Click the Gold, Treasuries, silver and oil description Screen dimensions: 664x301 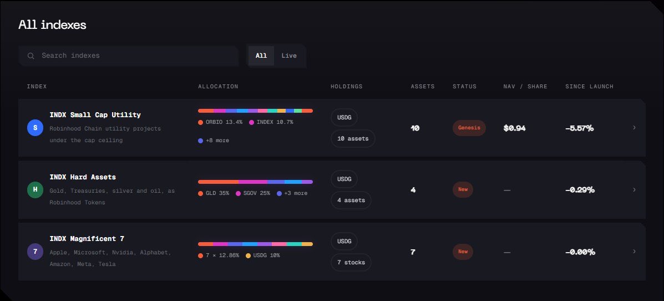112,197
